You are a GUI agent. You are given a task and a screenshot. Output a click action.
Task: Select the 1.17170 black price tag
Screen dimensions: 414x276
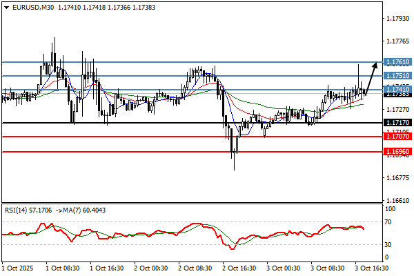coord(396,122)
